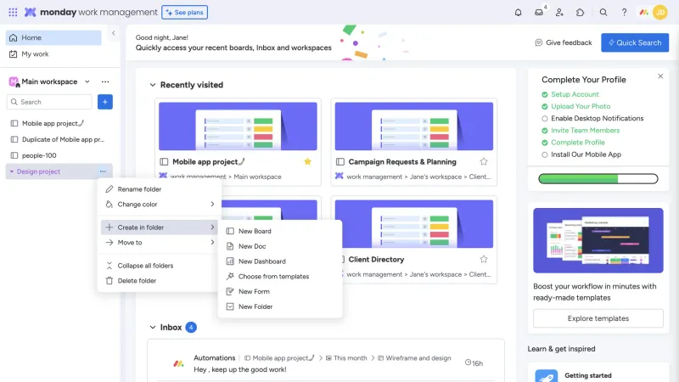Screen dimensions: 679x382
Task: Create a New Doc in folder
Action: pos(280,246)
